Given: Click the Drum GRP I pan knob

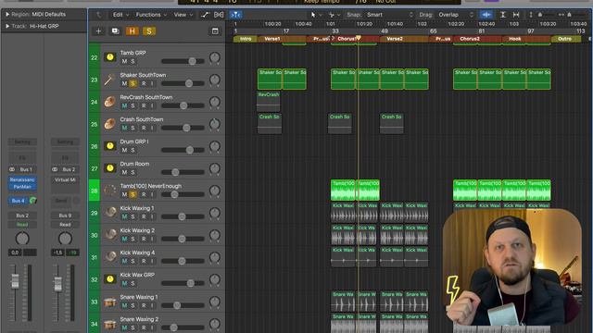Looking at the screenshot, I should (x=214, y=146).
